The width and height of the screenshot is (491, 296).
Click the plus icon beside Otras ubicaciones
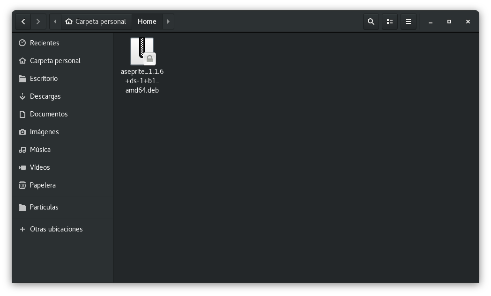[22, 229]
